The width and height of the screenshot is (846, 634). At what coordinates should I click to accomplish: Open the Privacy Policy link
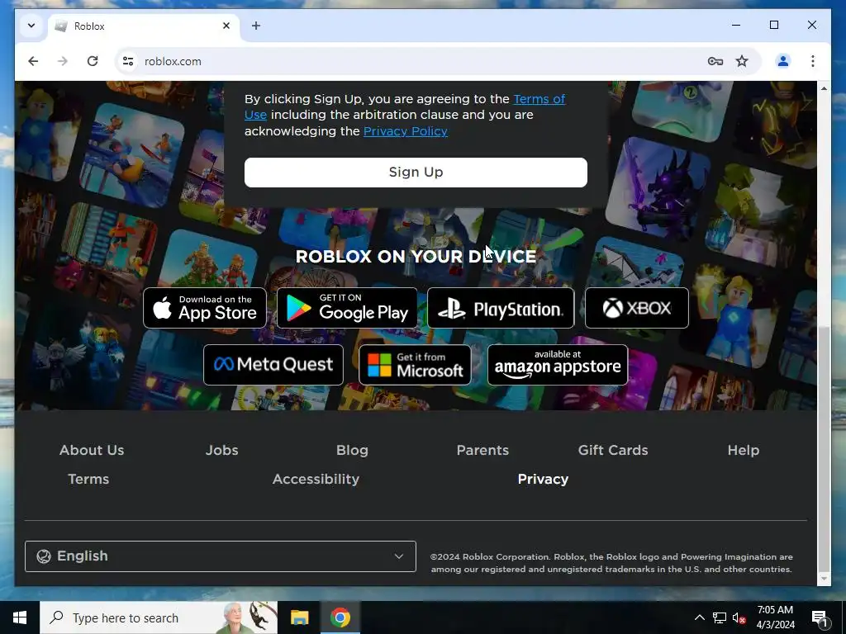(x=405, y=131)
